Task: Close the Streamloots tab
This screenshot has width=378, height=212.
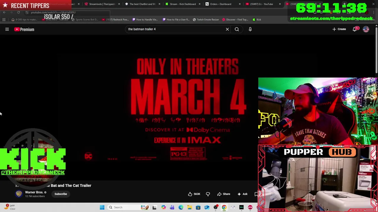Action: (x=119, y=4)
